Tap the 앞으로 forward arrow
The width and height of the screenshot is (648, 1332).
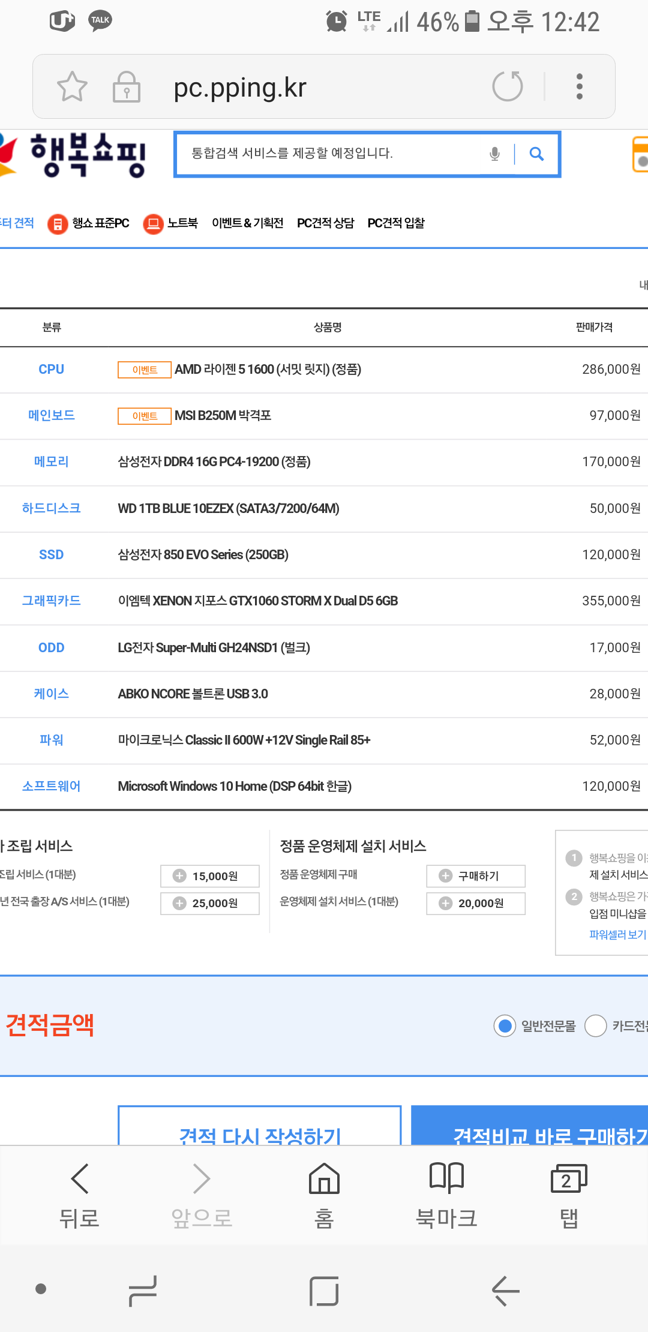pyautogui.click(x=202, y=1195)
